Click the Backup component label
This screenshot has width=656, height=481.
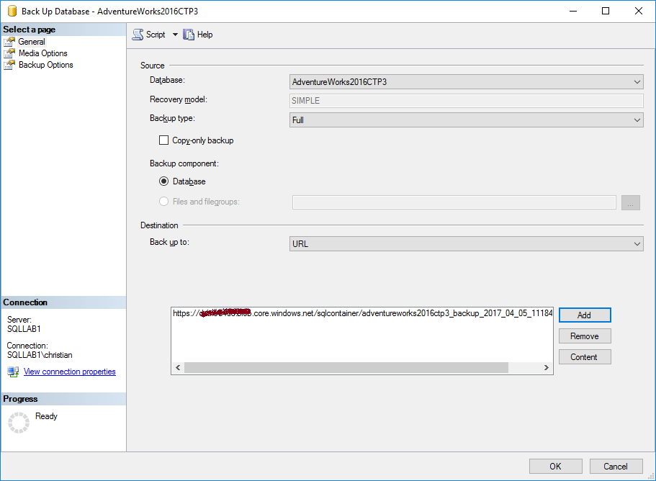point(184,163)
